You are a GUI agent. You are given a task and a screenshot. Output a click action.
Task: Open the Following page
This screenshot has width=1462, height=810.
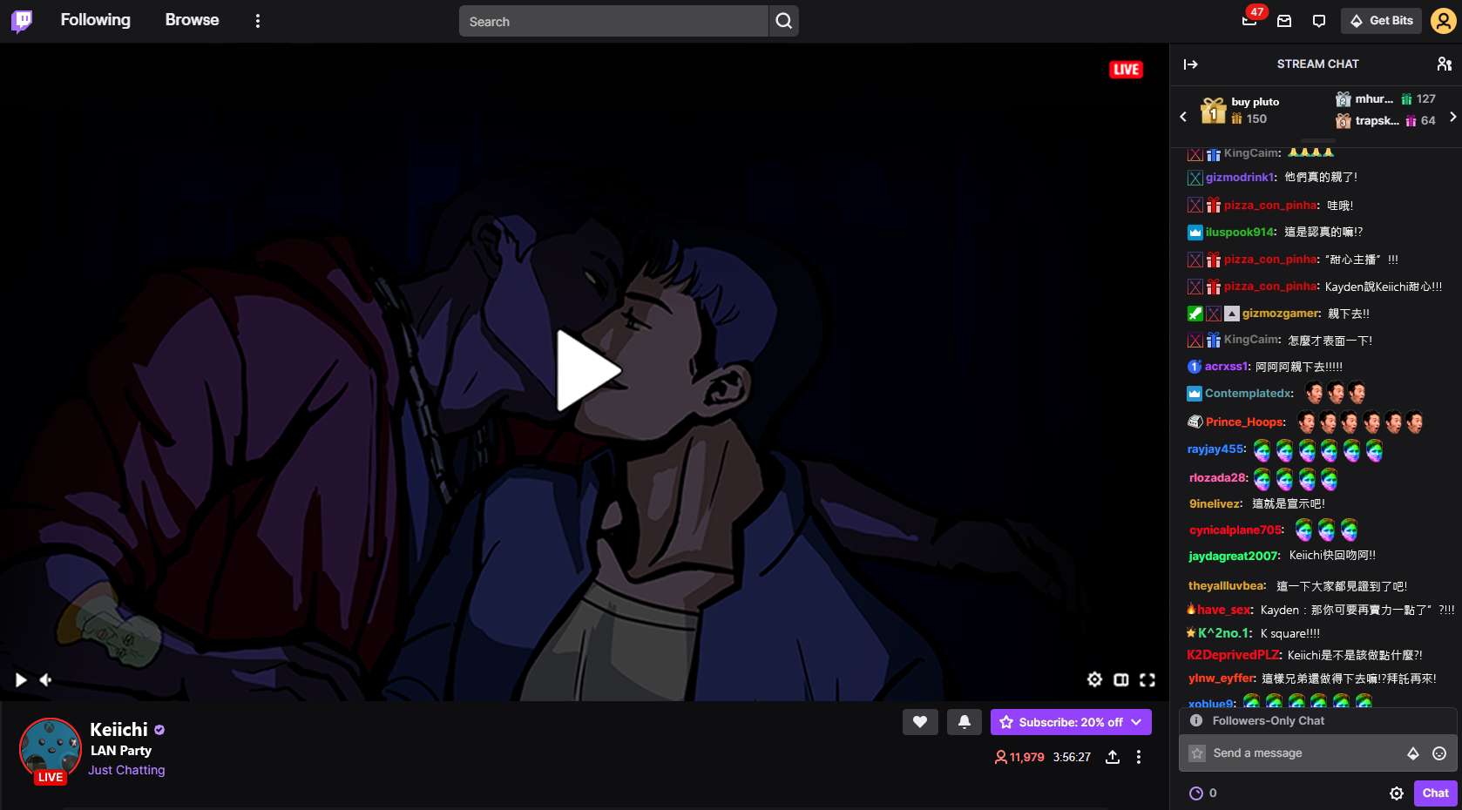point(96,20)
